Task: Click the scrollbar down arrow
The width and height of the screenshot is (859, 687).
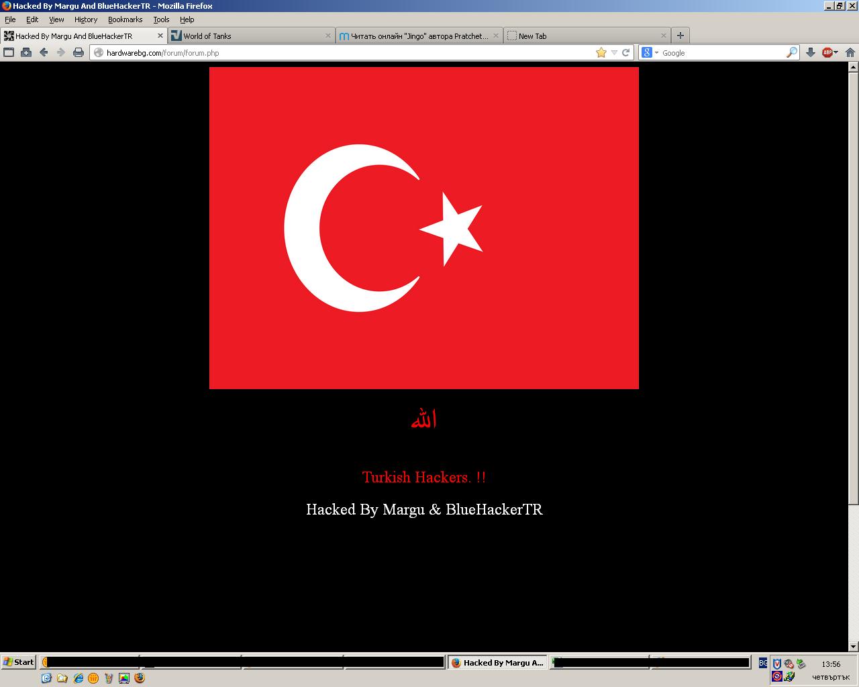Action: click(x=854, y=647)
